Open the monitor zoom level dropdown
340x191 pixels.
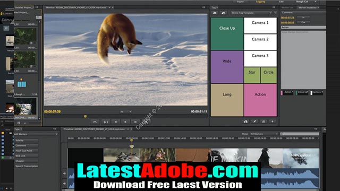[126, 112]
